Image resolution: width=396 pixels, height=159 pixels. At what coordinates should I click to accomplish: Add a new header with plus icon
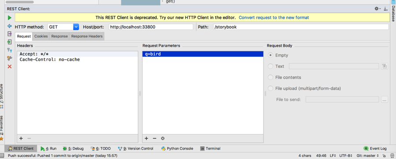(x=21, y=138)
